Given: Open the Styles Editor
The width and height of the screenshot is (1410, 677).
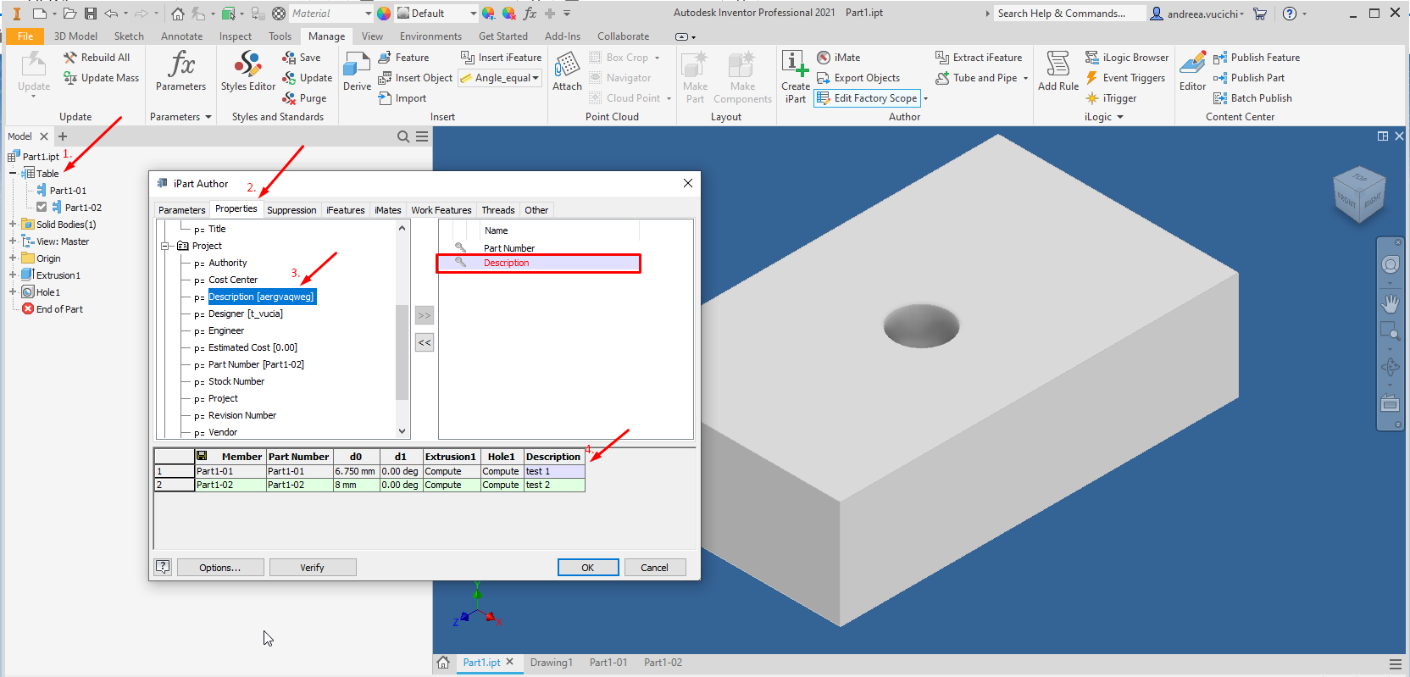Looking at the screenshot, I should tap(248, 71).
